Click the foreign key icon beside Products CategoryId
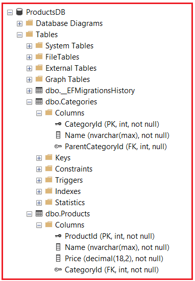This screenshot has height=281, width=195. [58, 269]
